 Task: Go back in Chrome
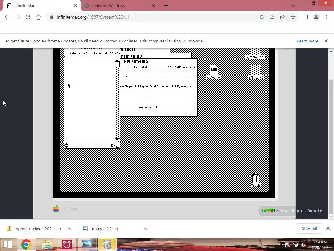click(7, 17)
